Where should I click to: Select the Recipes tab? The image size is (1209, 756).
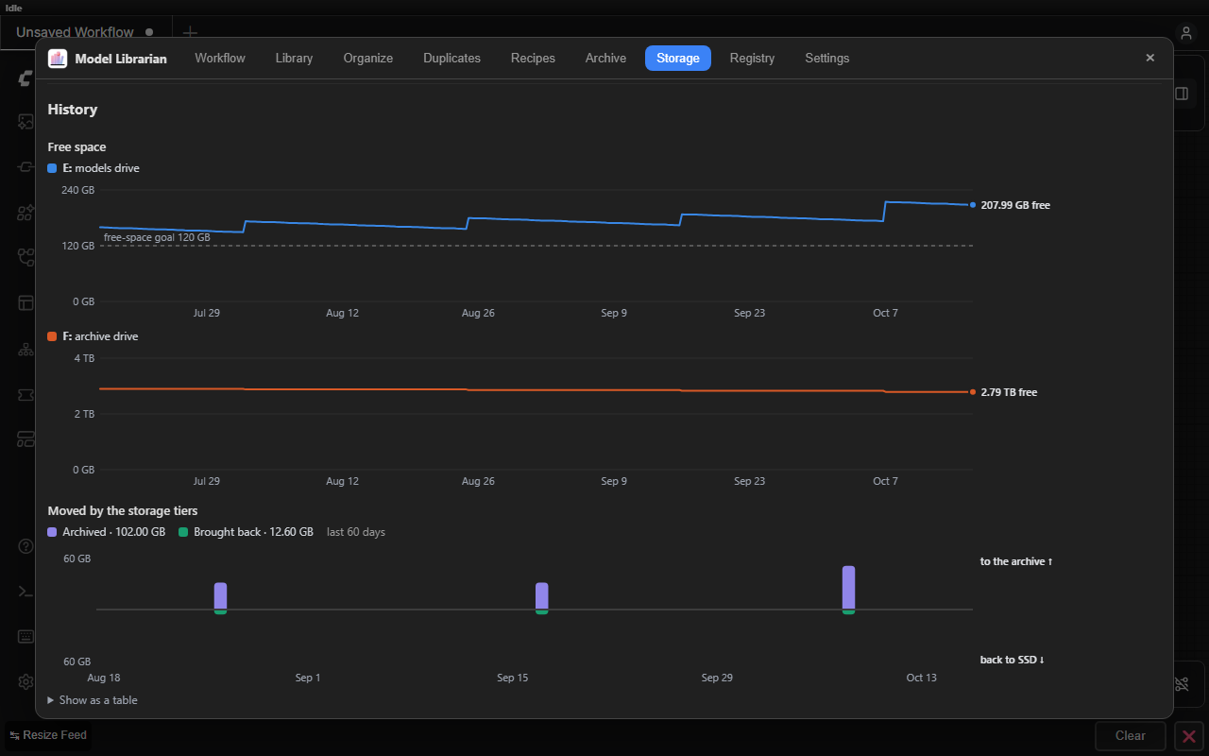point(533,59)
